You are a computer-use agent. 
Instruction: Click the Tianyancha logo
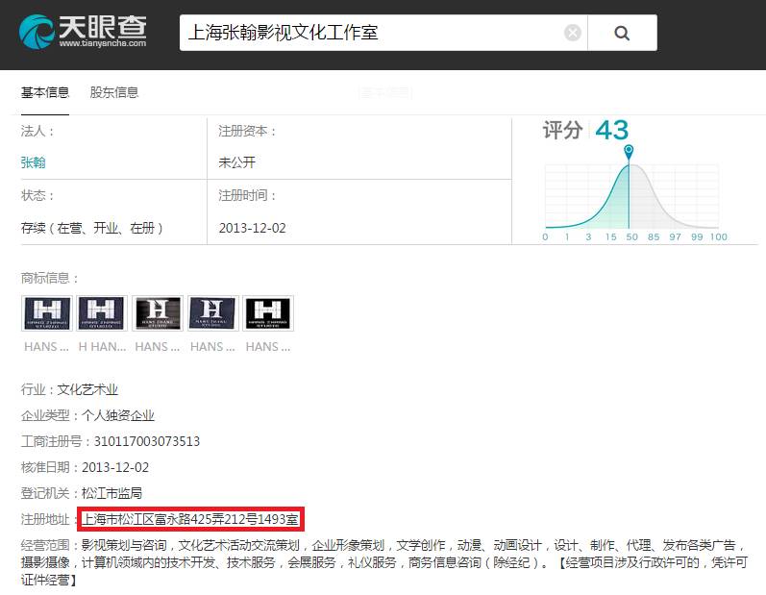83,32
